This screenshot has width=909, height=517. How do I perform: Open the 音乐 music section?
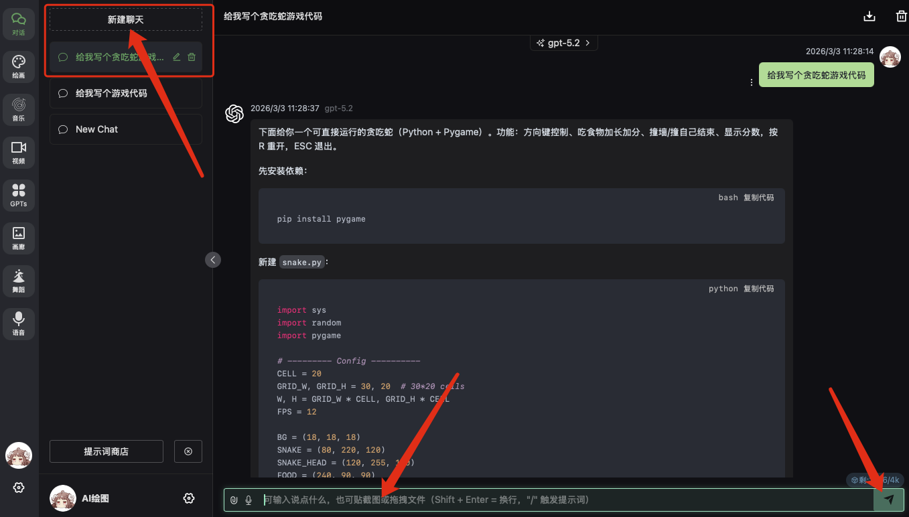pos(19,110)
